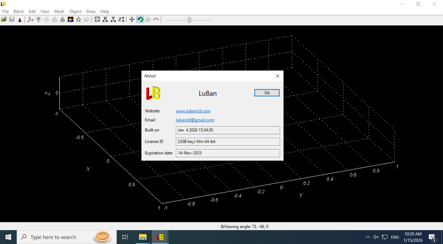Click the ENG language indicator
443x244 pixels.
395,237
